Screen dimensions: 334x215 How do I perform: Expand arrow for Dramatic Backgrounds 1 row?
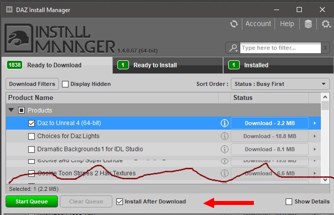[315, 149]
